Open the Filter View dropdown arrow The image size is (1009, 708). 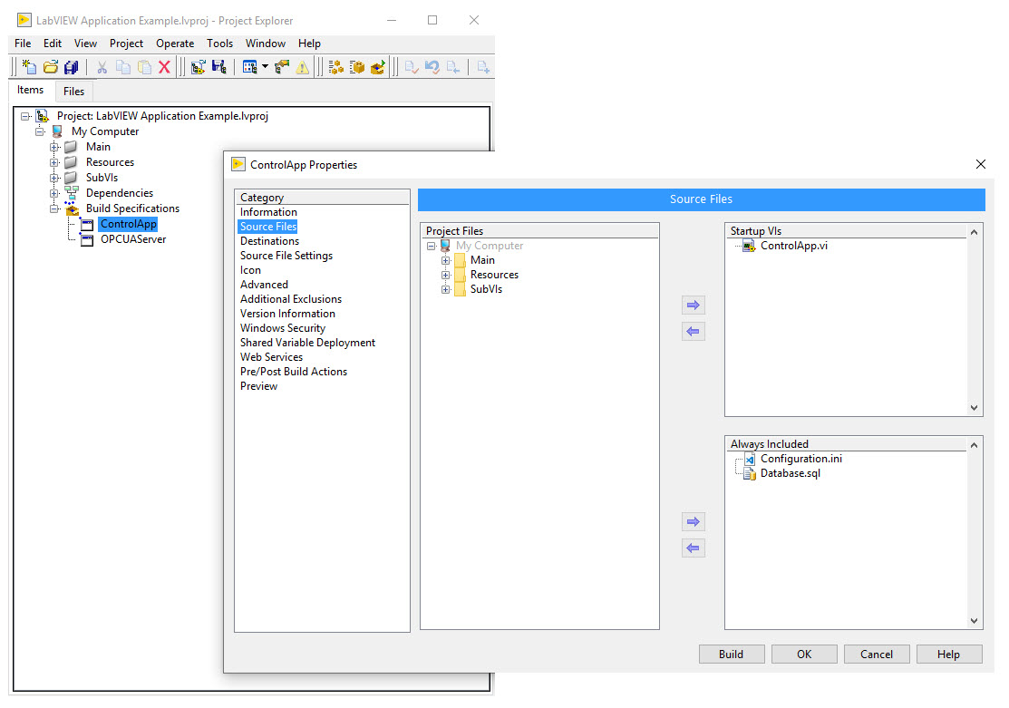[265, 67]
